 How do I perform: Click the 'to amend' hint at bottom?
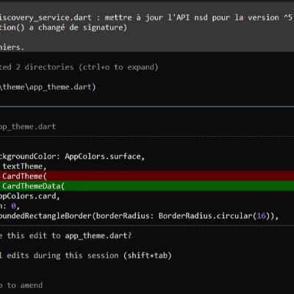pos(21,285)
